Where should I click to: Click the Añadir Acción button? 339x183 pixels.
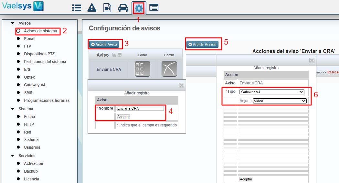[203, 44]
